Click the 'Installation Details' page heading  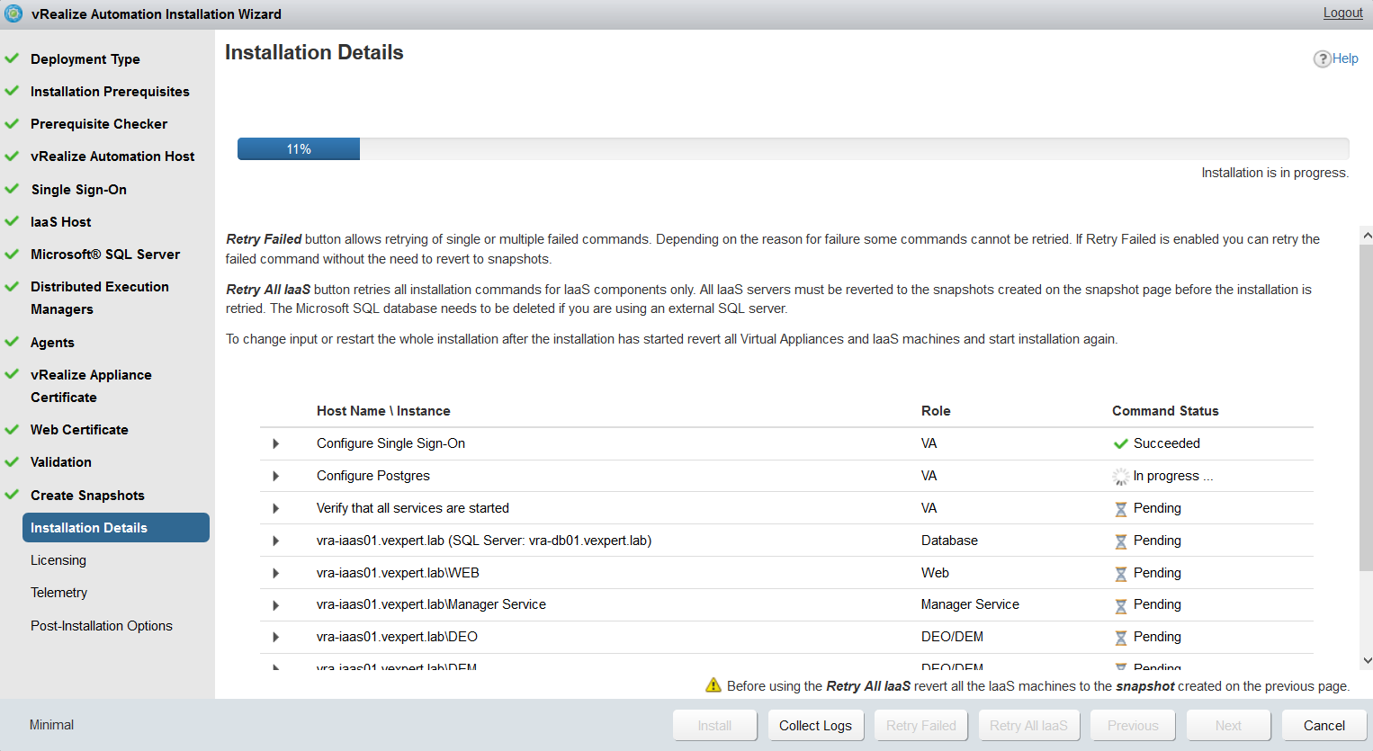click(314, 52)
